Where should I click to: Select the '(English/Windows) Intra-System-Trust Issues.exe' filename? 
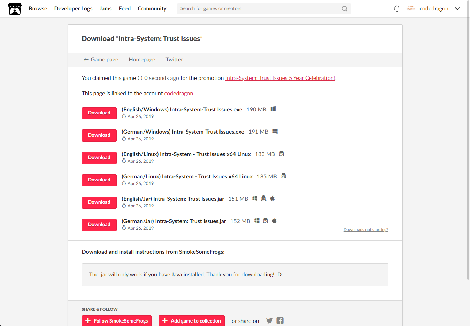(x=182, y=110)
